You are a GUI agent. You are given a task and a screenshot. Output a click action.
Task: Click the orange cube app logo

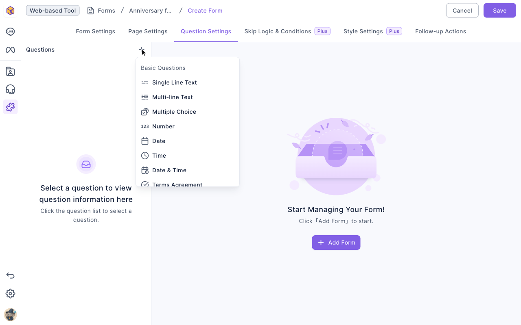coord(10,11)
